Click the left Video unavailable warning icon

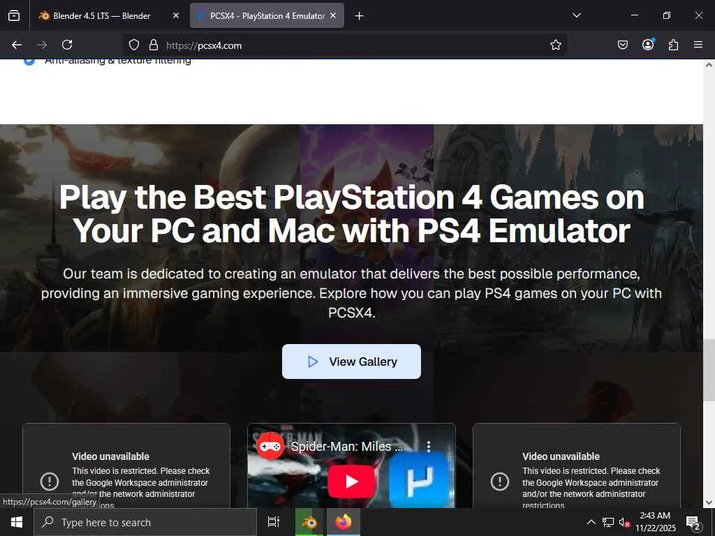(50, 482)
